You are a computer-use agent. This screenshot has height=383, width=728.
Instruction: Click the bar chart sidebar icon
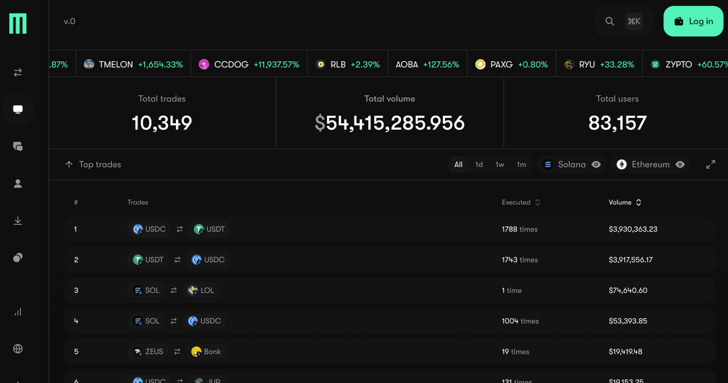pos(18,312)
